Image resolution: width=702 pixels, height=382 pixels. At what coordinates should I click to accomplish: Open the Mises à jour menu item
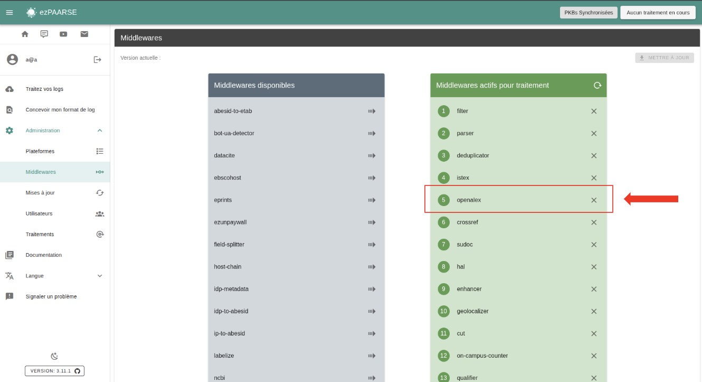(x=40, y=193)
